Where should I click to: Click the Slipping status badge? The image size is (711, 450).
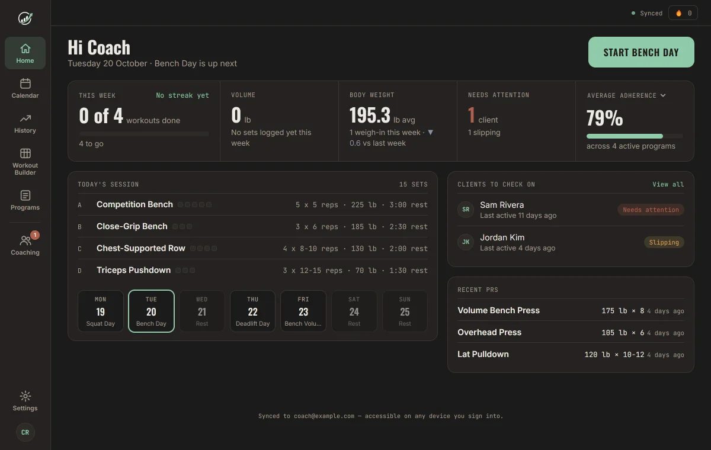coord(664,242)
